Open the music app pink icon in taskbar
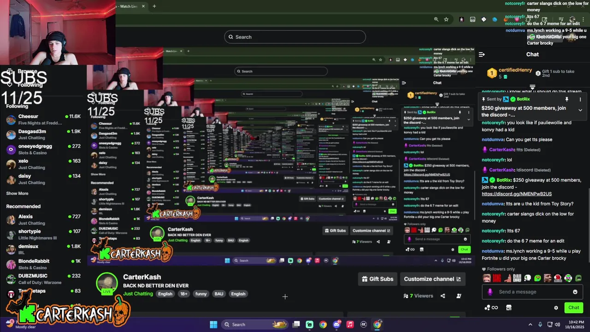This screenshot has height=332, width=590. tap(350, 325)
